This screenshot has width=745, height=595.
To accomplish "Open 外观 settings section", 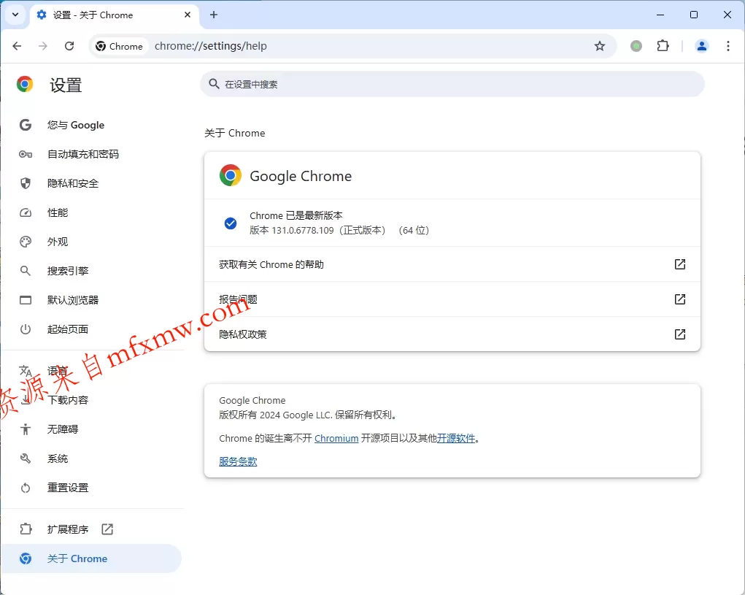I will point(93,242).
